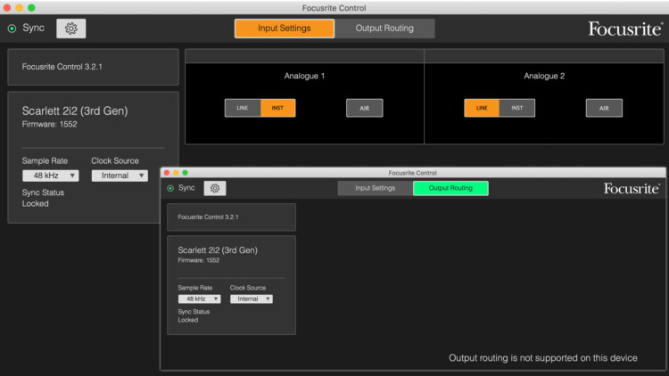Open the Clock Source dropdown in the back window

point(120,176)
